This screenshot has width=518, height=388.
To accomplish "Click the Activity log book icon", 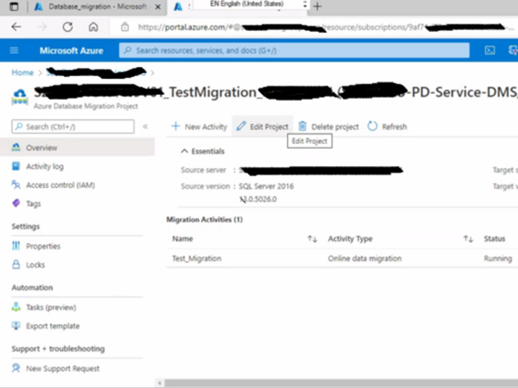I will click(16, 166).
